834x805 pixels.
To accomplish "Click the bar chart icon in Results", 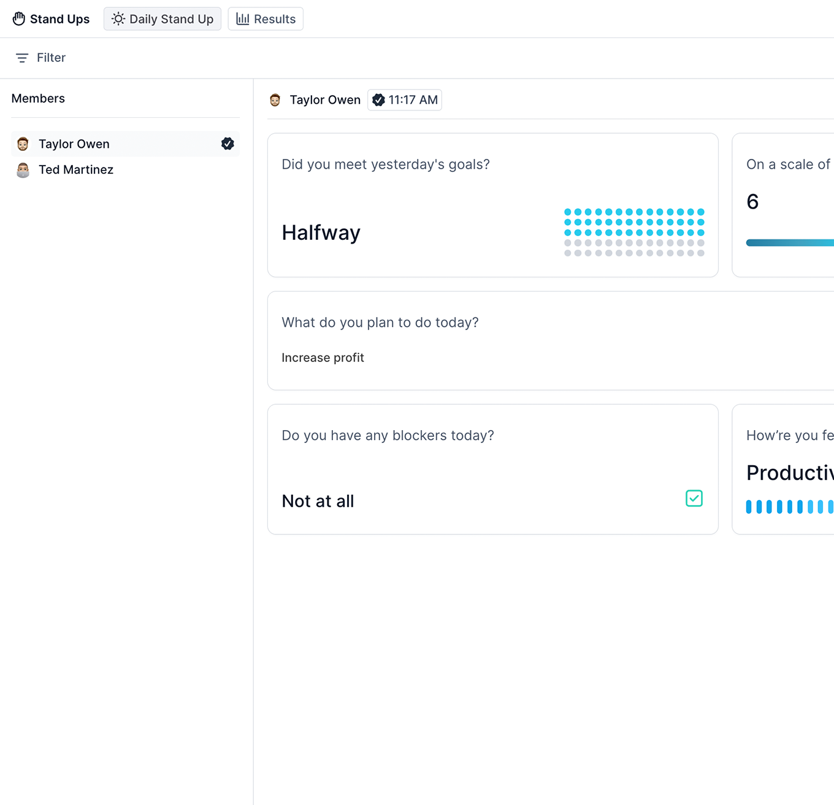I will pos(243,19).
